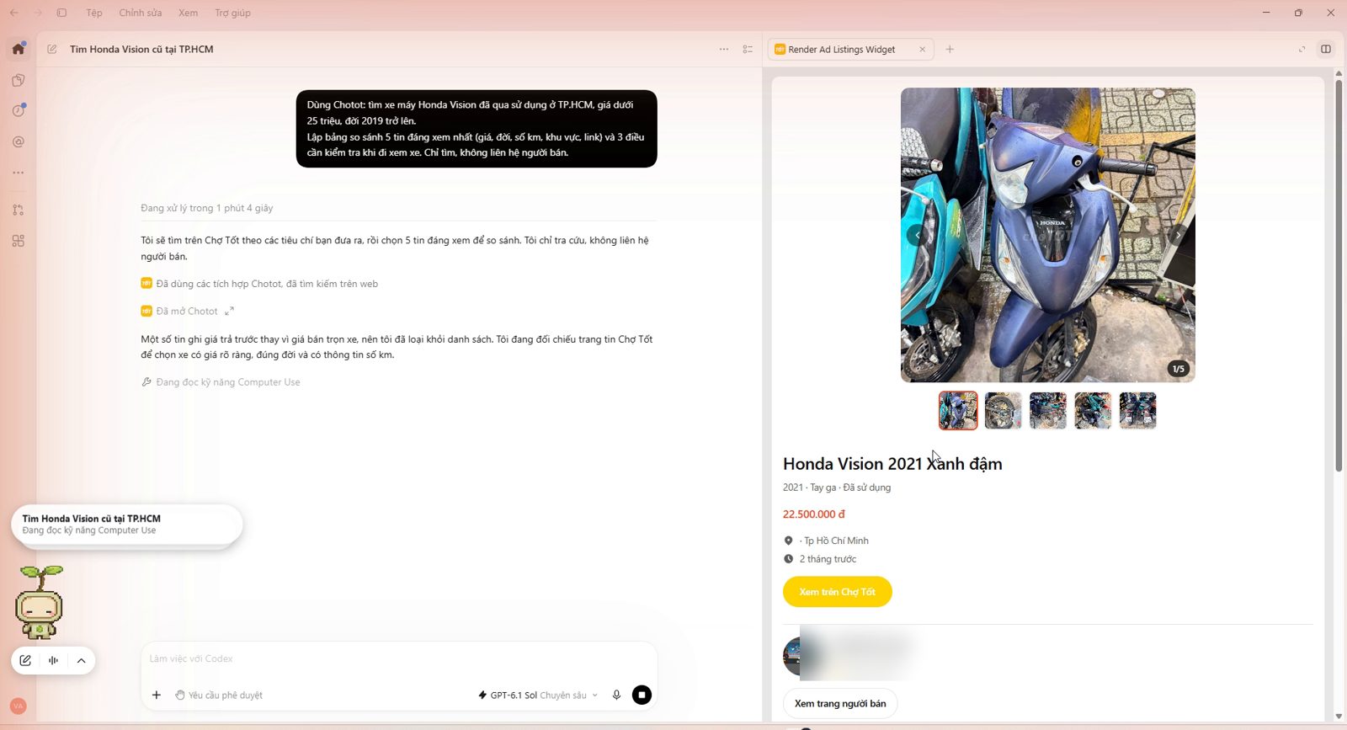The height and width of the screenshot is (730, 1347).
Task: Open the user avatar at sidebar bottom
Action: pyautogui.click(x=19, y=706)
